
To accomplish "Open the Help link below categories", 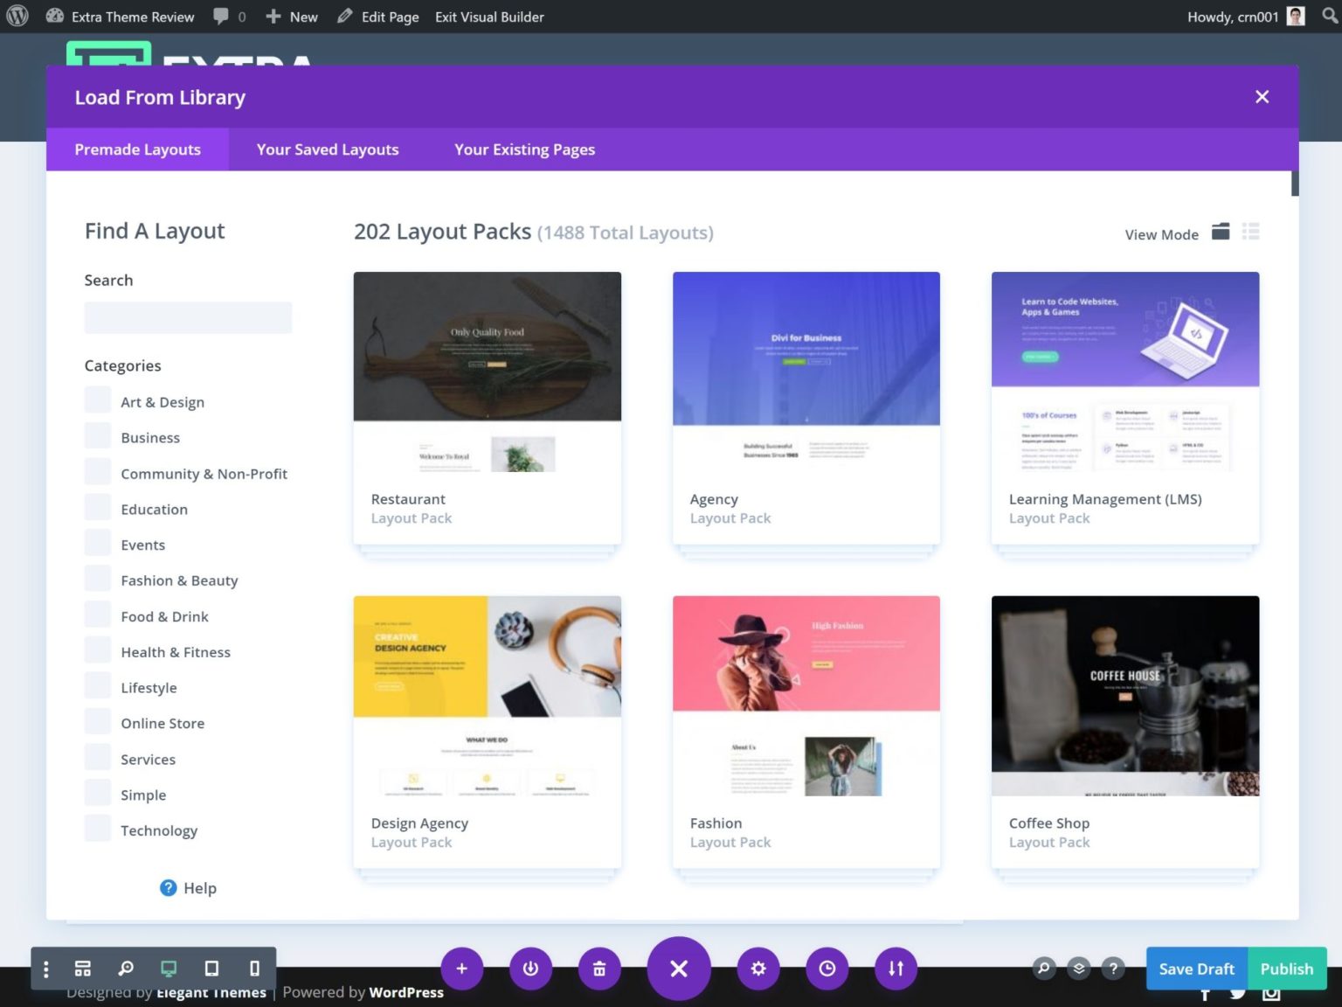I will pos(188,887).
